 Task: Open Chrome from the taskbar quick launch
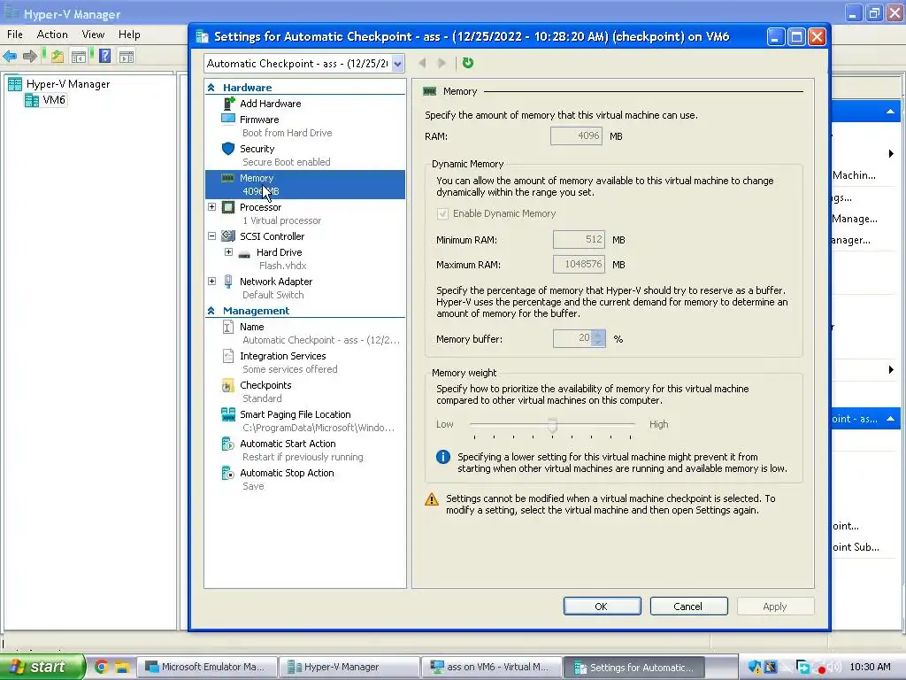(x=101, y=667)
